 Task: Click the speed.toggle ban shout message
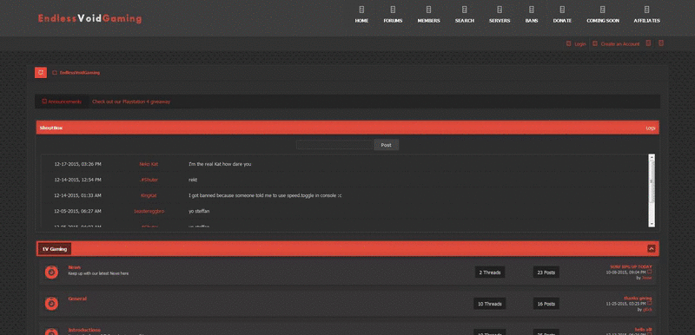point(265,195)
